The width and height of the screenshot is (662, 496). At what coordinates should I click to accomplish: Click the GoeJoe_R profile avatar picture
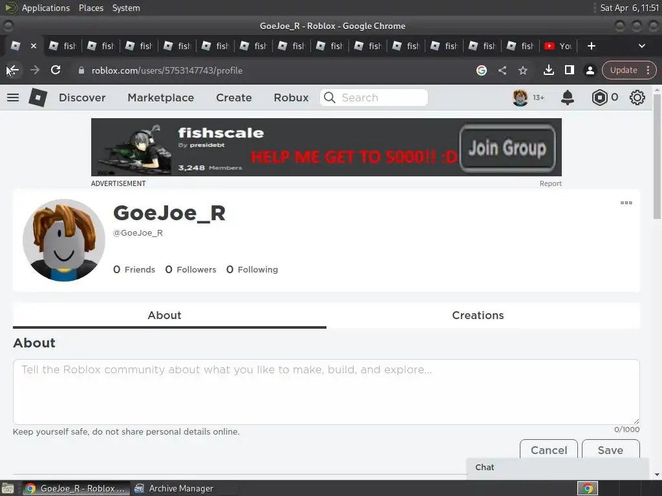tap(64, 240)
